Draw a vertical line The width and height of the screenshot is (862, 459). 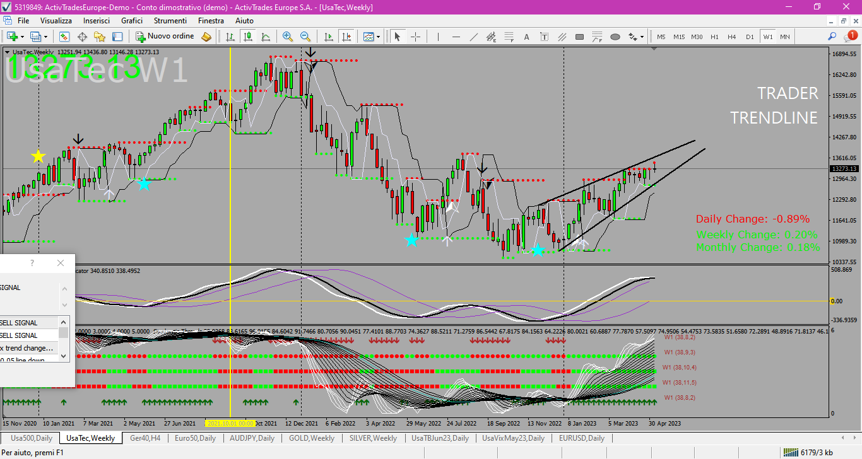439,37
